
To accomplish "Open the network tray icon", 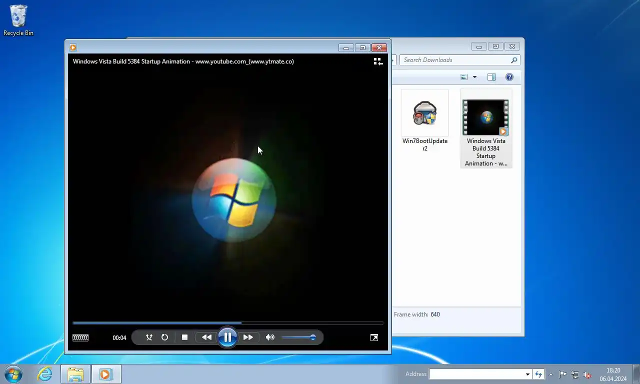I will (x=575, y=374).
